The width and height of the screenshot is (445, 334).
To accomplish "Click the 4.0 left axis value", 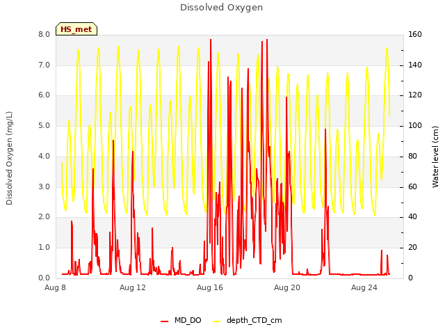I will (x=44, y=156).
